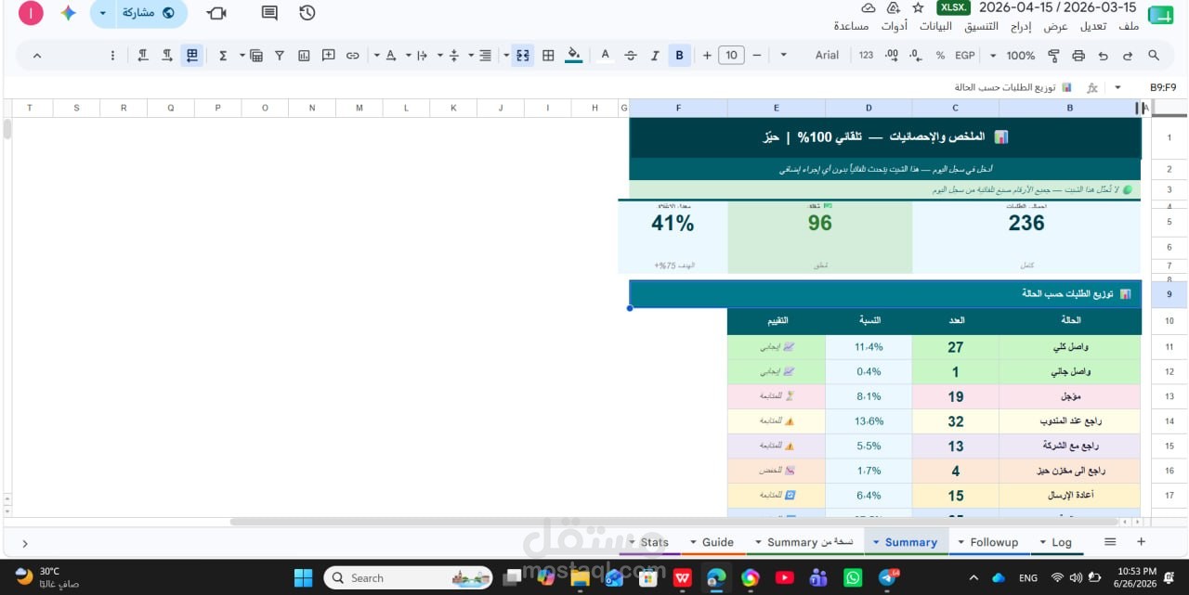Viewport: 1189px width, 595px height.
Task: Open the Gemini sparkle icon
Action: click(x=68, y=13)
